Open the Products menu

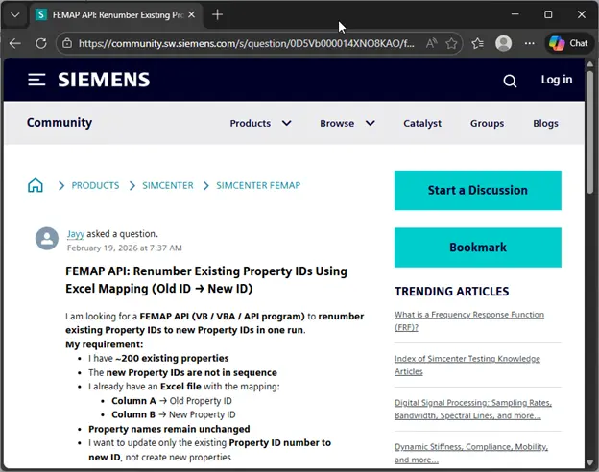coord(251,124)
